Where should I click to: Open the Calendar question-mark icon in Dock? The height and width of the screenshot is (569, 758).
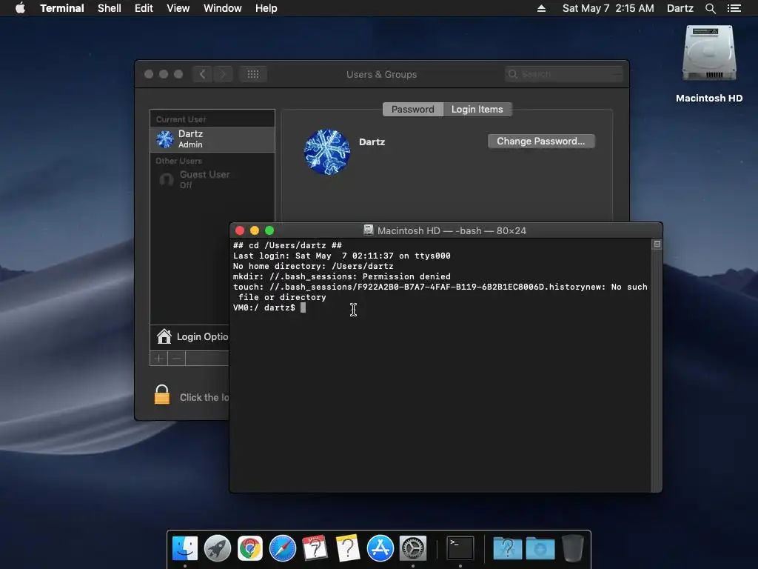point(315,549)
